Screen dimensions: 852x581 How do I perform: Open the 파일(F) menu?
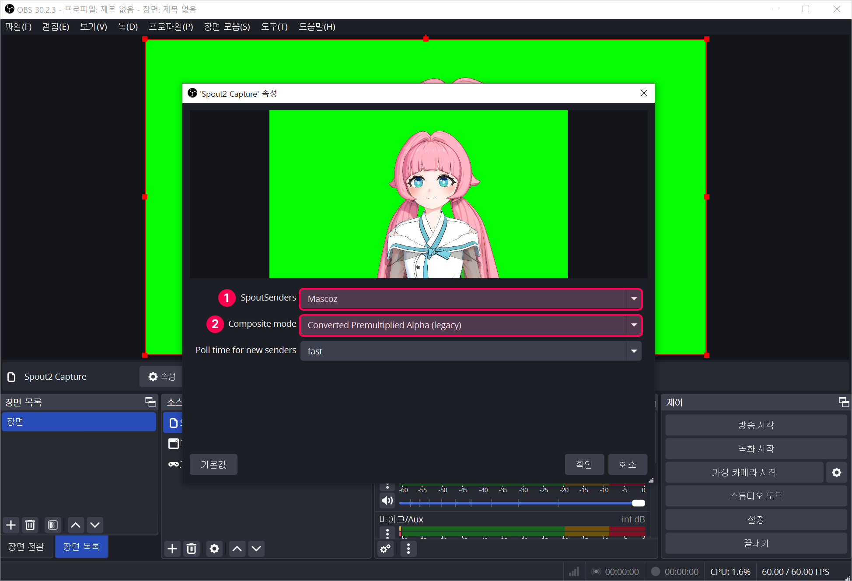pos(18,27)
